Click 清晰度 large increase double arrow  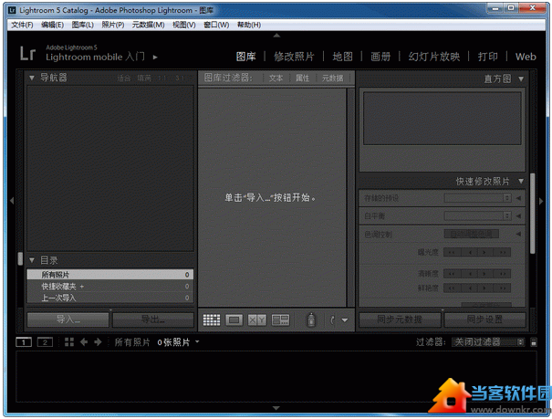pos(503,274)
